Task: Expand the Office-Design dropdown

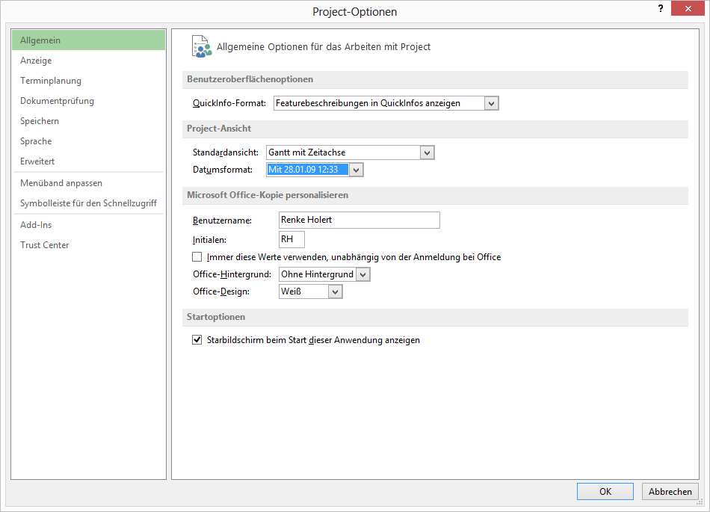Action: click(335, 292)
